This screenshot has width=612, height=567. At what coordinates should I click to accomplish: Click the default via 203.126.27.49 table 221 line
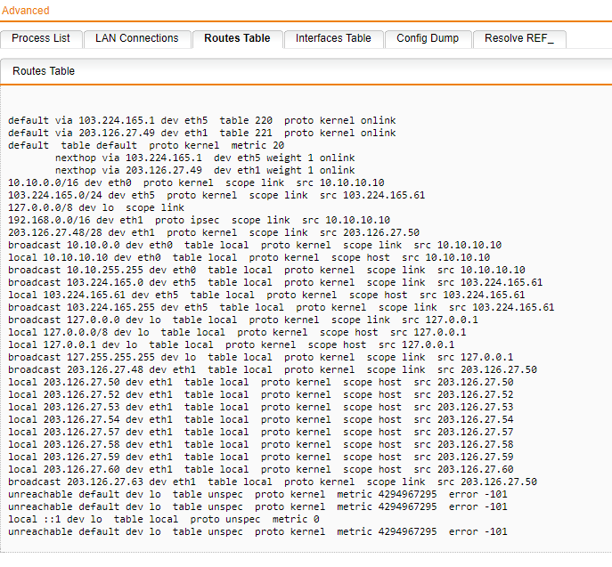coord(202,133)
